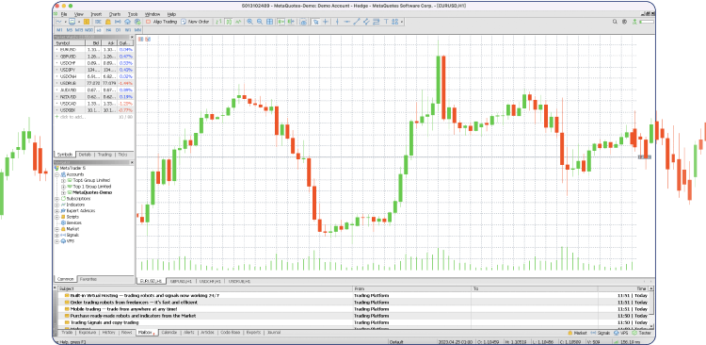The image size is (706, 345).
Task: Select the crosshair tool in toolbar
Action: [326, 21]
